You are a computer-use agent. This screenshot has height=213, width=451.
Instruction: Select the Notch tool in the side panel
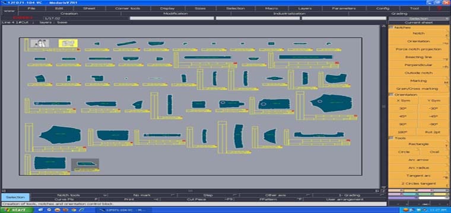tap(418, 34)
